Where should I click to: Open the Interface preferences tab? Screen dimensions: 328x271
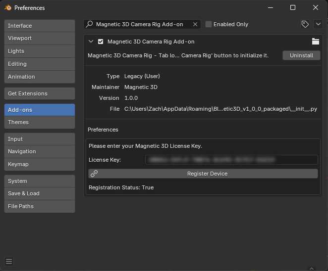point(40,26)
